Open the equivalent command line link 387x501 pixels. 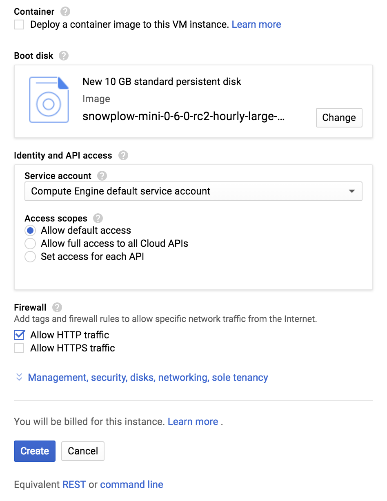coord(131,485)
